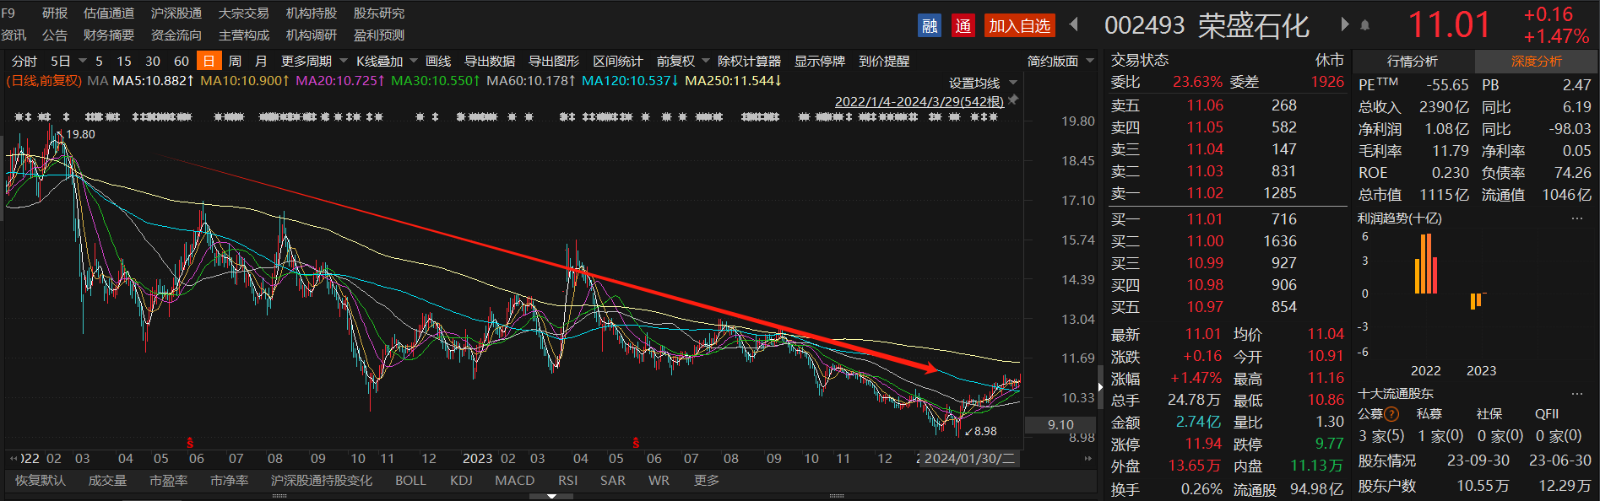Click the magenta MA20:10.725 label
The image size is (1600, 501).
click(340, 80)
